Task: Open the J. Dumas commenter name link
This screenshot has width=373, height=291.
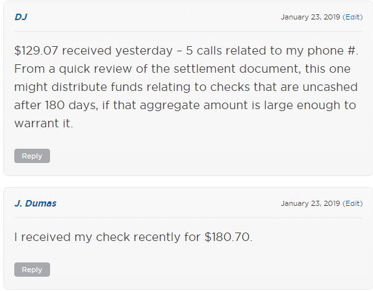Action: point(36,203)
